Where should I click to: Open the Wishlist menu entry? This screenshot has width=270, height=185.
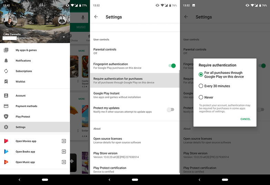pyautogui.click(x=35, y=81)
